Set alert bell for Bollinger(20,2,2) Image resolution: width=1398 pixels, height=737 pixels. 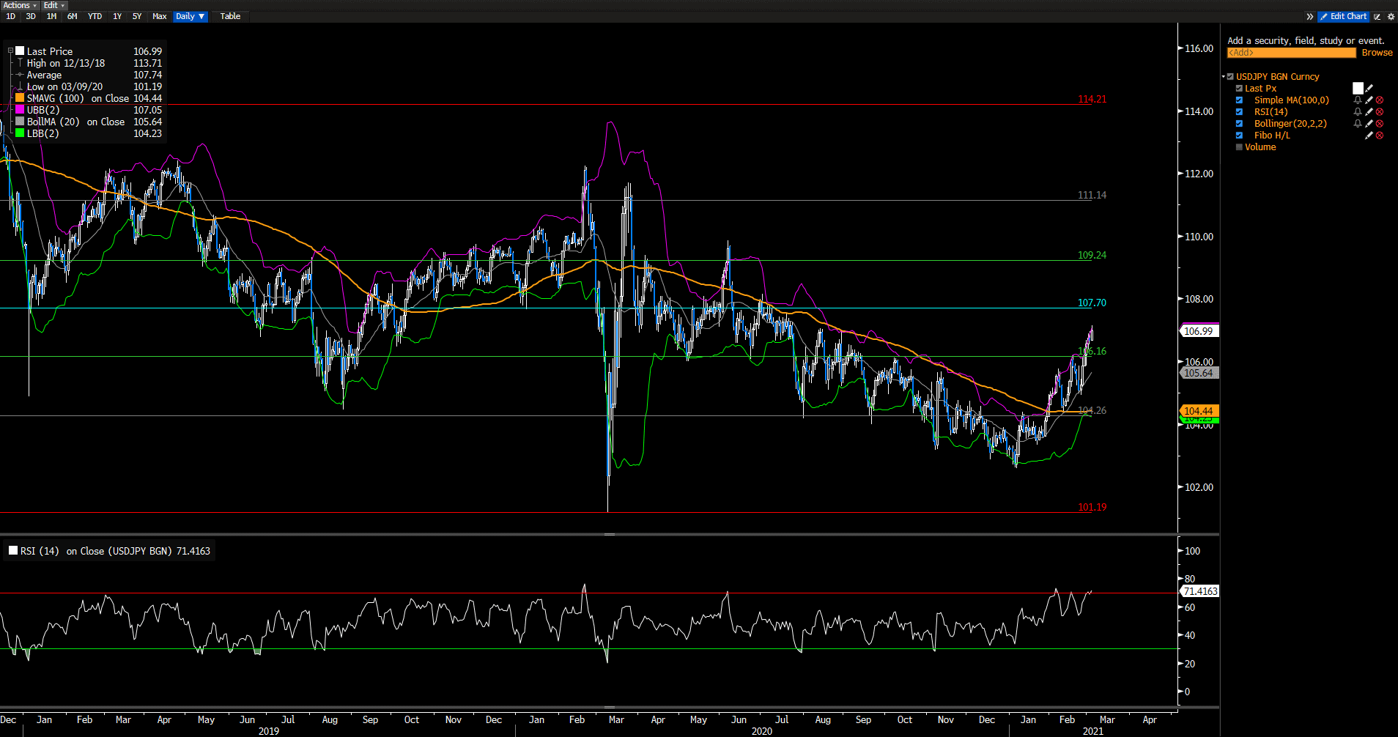[1358, 123]
